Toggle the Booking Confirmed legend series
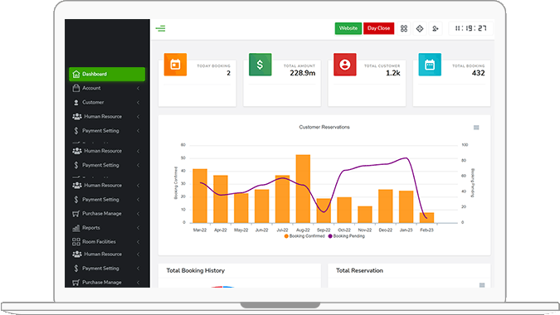This screenshot has width=560, height=315. [304, 236]
